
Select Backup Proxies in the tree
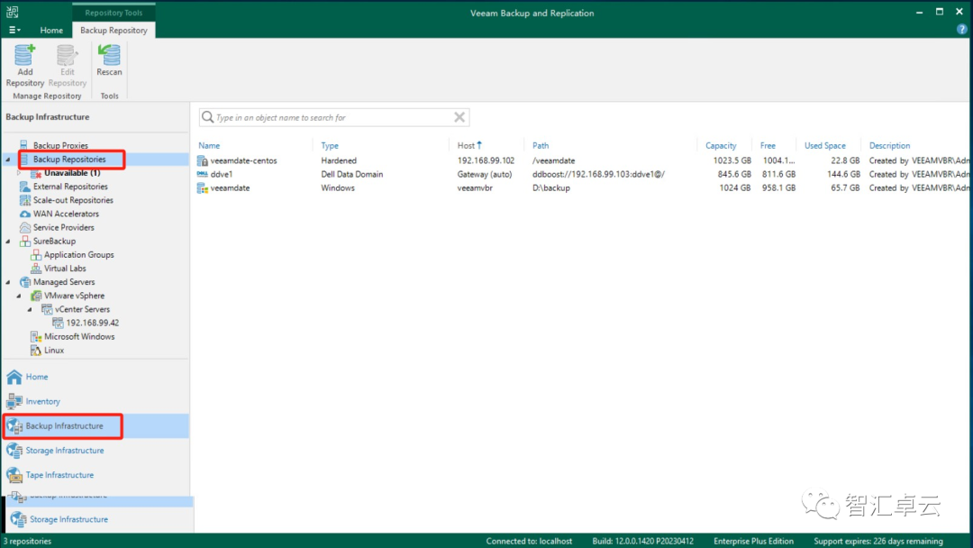(60, 145)
